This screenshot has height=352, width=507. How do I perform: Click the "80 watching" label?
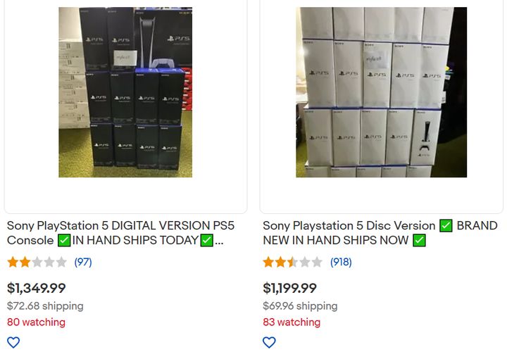[36, 322]
